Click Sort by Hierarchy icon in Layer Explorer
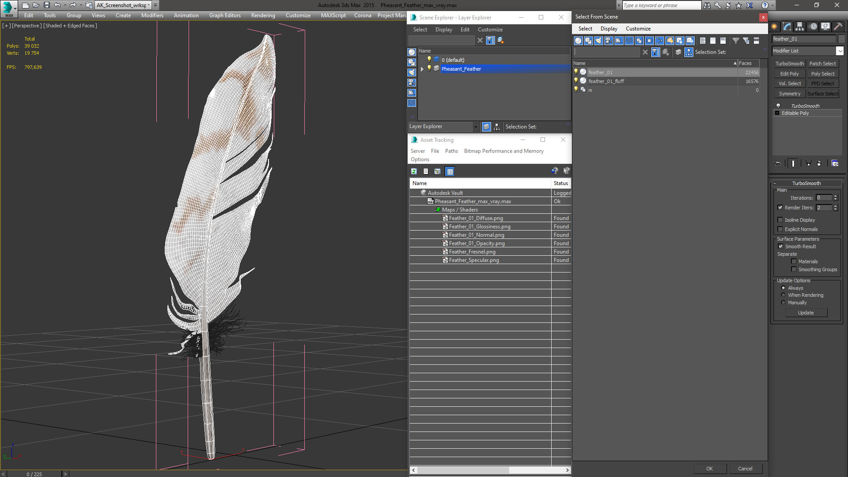Viewport: 848px width, 477px height. click(497, 127)
